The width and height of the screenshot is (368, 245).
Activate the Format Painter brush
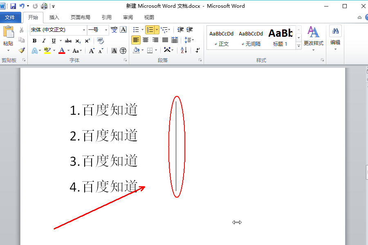[x=22, y=50]
